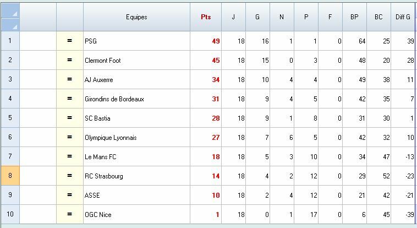Viewport: 417px width, 228px height.
Task: Select the Olympique Lyonnais team cell
Action: 136,138
